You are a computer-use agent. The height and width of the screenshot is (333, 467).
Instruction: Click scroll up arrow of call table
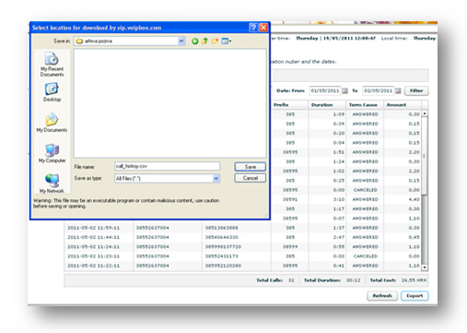point(425,113)
